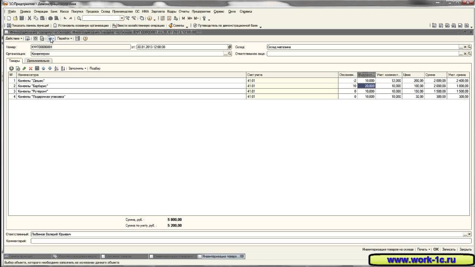Click the highlighted quantity cell 20,000
Viewport: 475px width, 267px height.
point(366,86)
